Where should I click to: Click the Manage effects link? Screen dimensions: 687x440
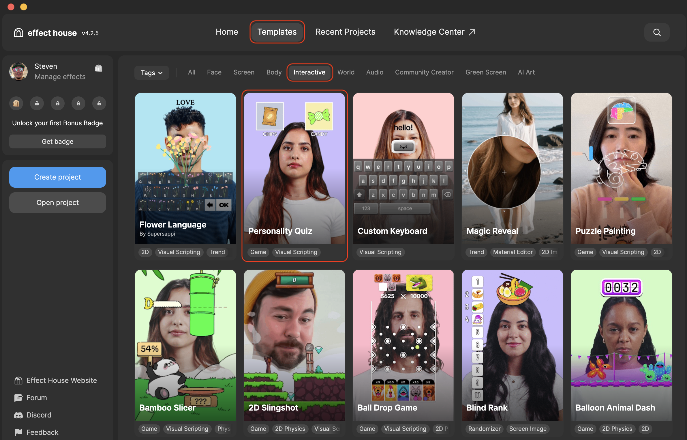coord(60,77)
